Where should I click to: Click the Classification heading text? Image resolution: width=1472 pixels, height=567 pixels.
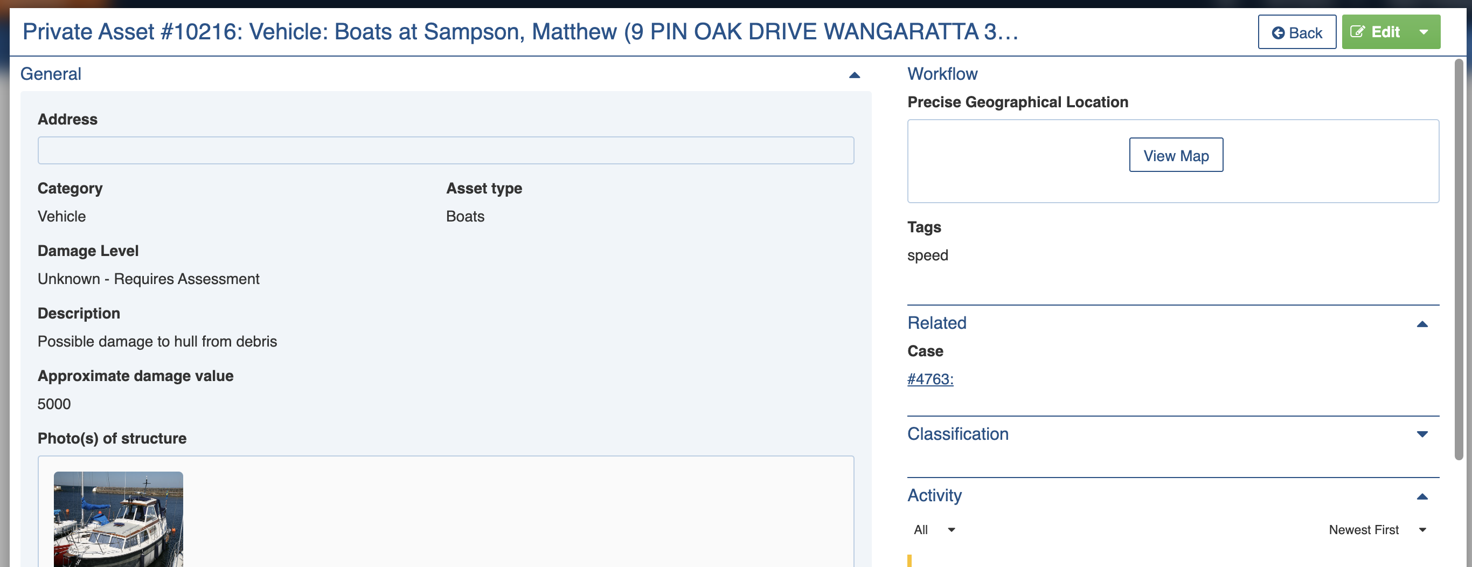[957, 434]
